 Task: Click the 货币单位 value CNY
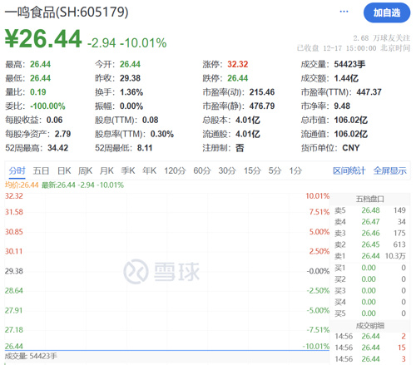click(x=351, y=148)
